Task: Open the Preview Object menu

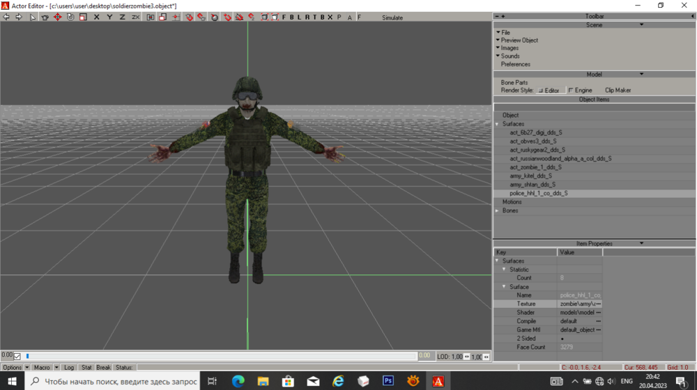Action: point(519,40)
